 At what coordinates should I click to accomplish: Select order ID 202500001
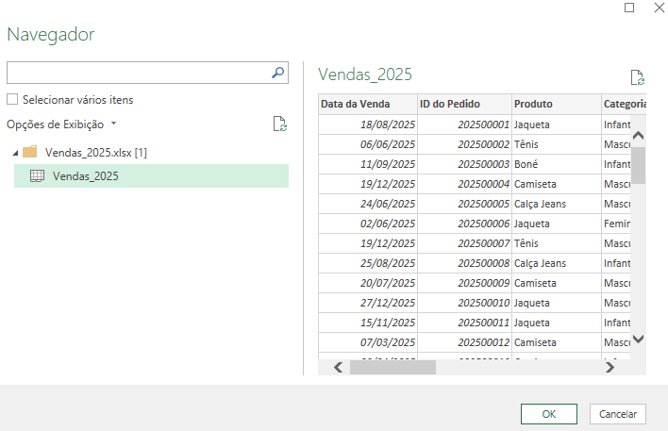pos(464,124)
